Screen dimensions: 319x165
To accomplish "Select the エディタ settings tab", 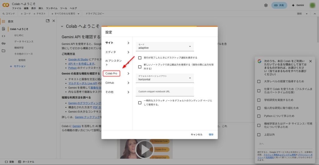I will (117, 52).
